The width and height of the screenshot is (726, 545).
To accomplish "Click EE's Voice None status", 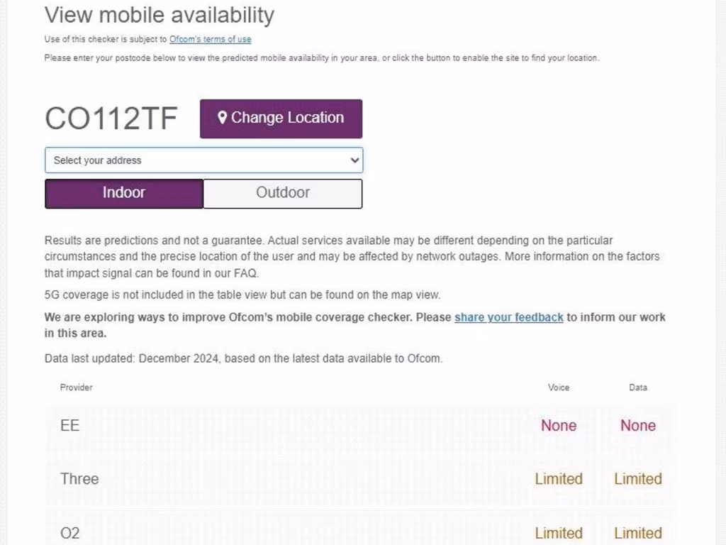I will point(559,426).
